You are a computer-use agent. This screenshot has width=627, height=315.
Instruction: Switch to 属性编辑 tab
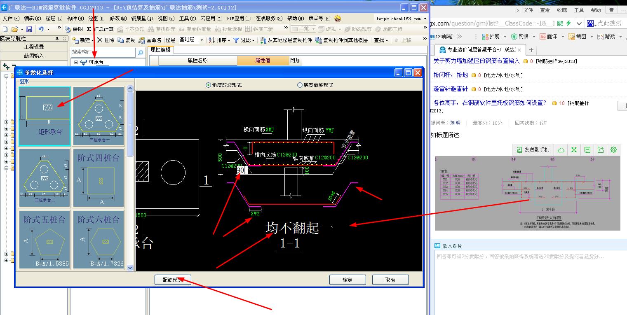point(160,50)
